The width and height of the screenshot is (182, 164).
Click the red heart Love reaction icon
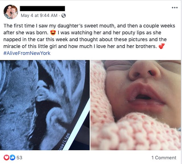tap(6, 157)
